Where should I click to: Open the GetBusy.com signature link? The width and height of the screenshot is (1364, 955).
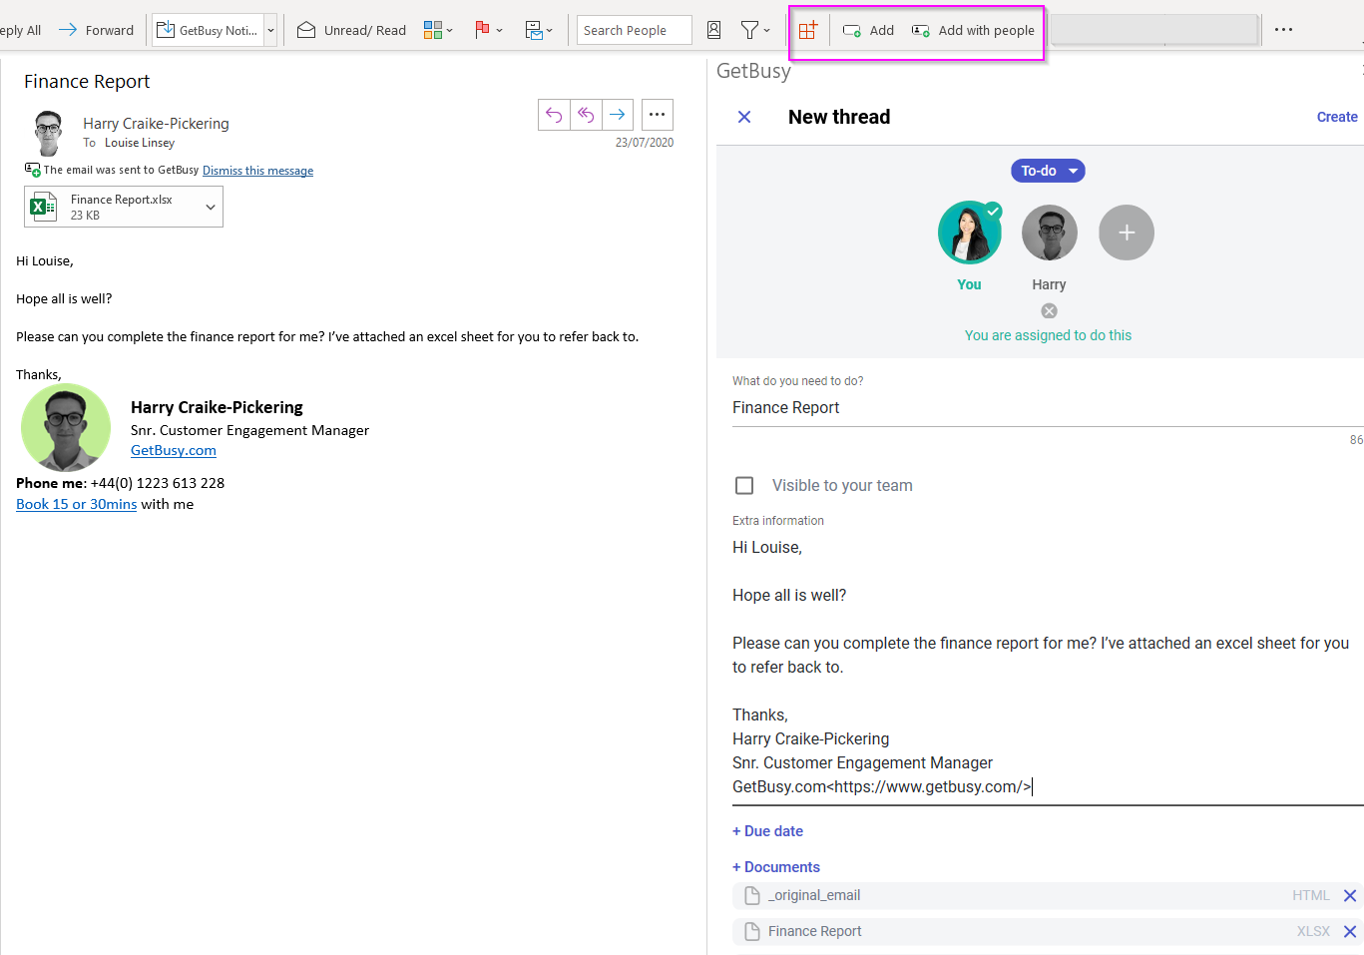(174, 450)
